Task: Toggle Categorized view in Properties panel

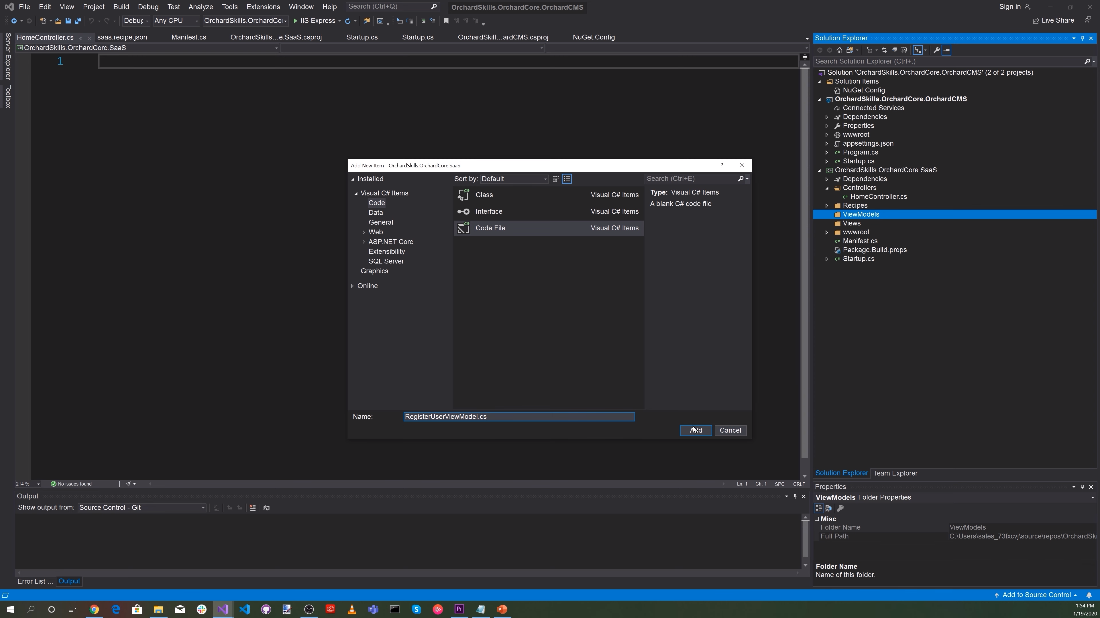Action: coord(819,508)
